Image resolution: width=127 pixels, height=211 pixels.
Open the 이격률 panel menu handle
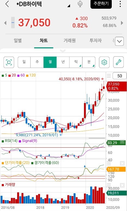tap(109, 163)
